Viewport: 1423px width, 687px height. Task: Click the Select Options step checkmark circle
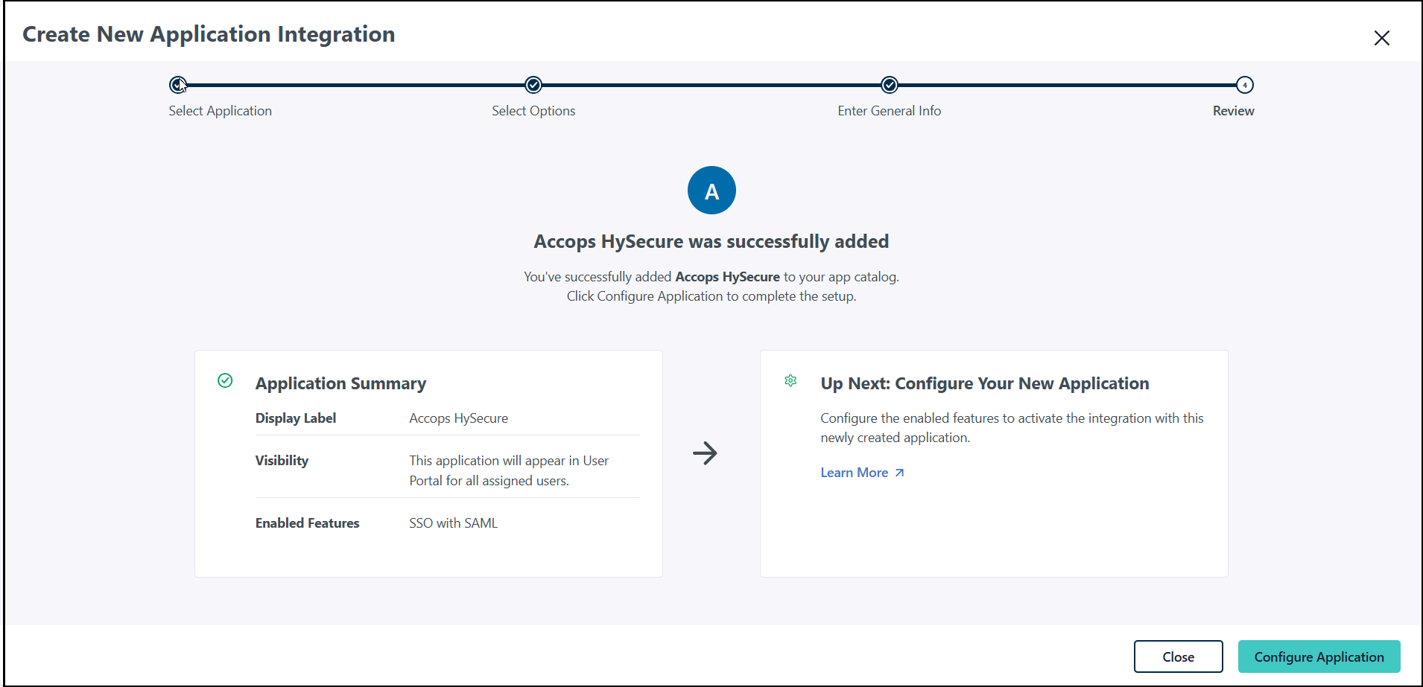[x=533, y=85]
